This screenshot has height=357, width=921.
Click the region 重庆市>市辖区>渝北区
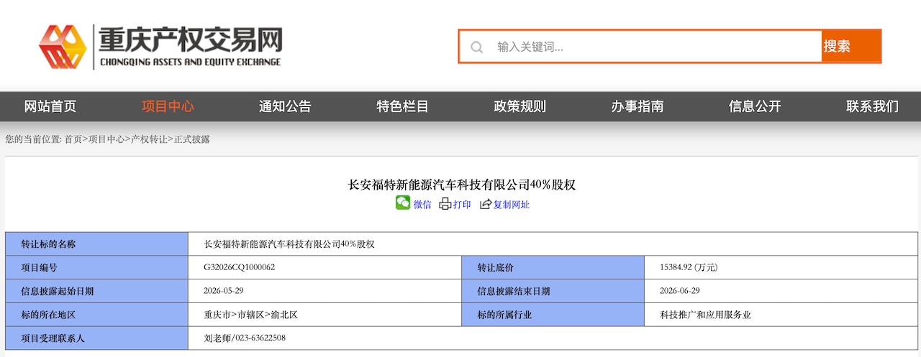click(251, 315)
